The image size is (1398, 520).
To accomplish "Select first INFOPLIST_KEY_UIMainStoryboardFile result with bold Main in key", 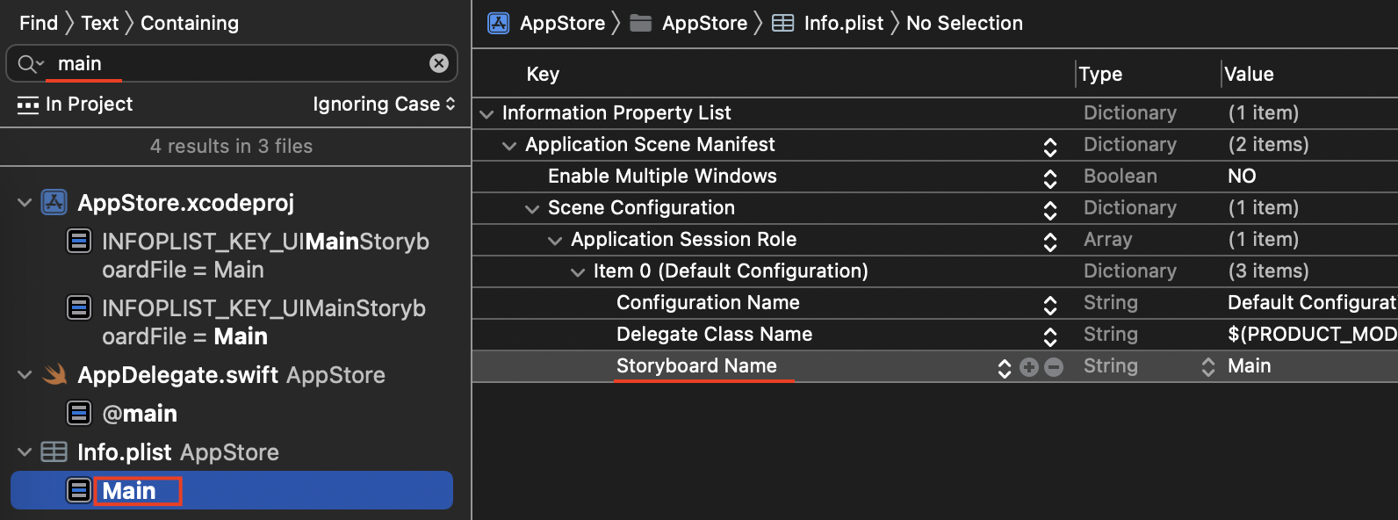I will point(265,256).
